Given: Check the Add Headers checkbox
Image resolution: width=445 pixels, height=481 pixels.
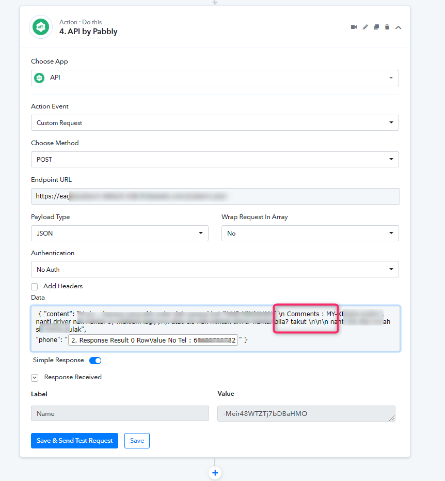Looking at the screenshot, I should (34, 287).
